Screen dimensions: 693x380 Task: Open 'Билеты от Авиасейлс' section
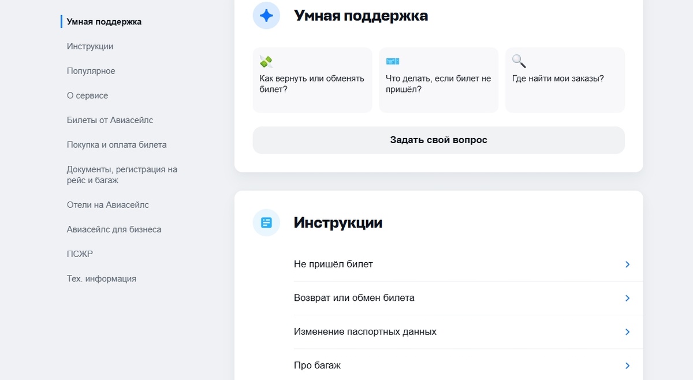[x=109, y=120]
